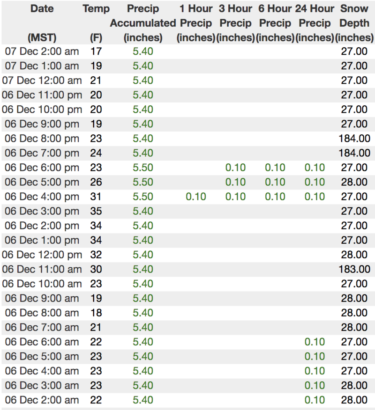
Task: Select the 07 Dec 2:00 am date cell
Action: pyautogui.click(x=42, y=51)
